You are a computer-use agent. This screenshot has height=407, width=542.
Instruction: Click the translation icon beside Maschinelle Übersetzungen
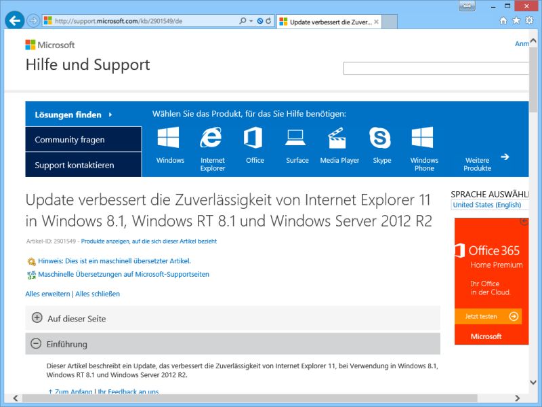point(31,275)
